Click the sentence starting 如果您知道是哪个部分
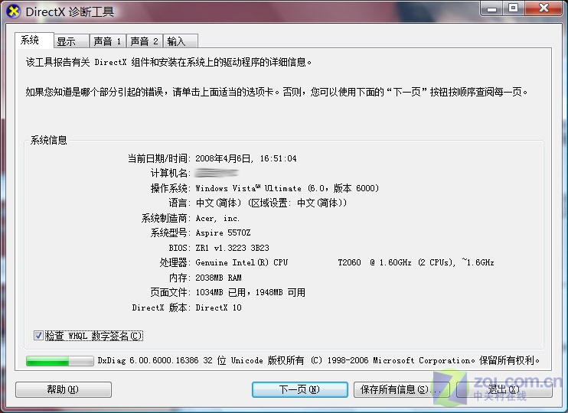Screen dimensions: 568x413 tap(277, 92)
